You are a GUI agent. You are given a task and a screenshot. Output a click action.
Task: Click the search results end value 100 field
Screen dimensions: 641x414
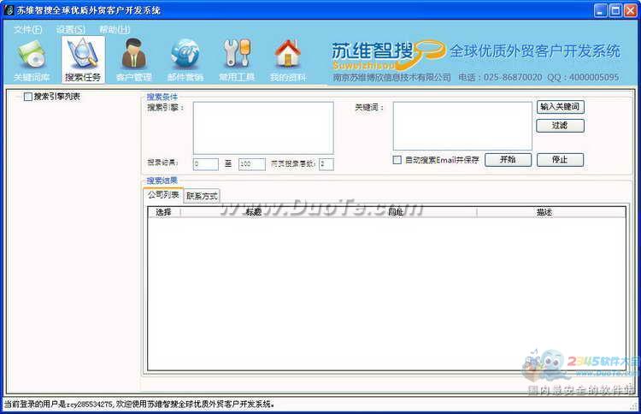point(252,164)
